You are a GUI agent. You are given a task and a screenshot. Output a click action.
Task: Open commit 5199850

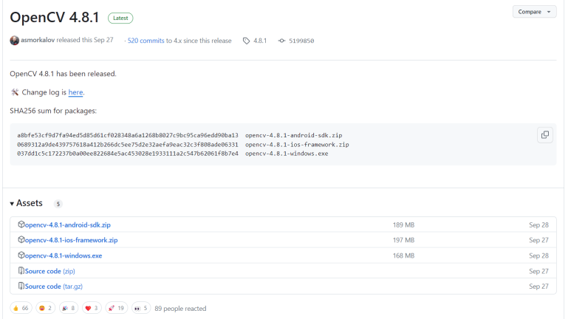[301, 41]
